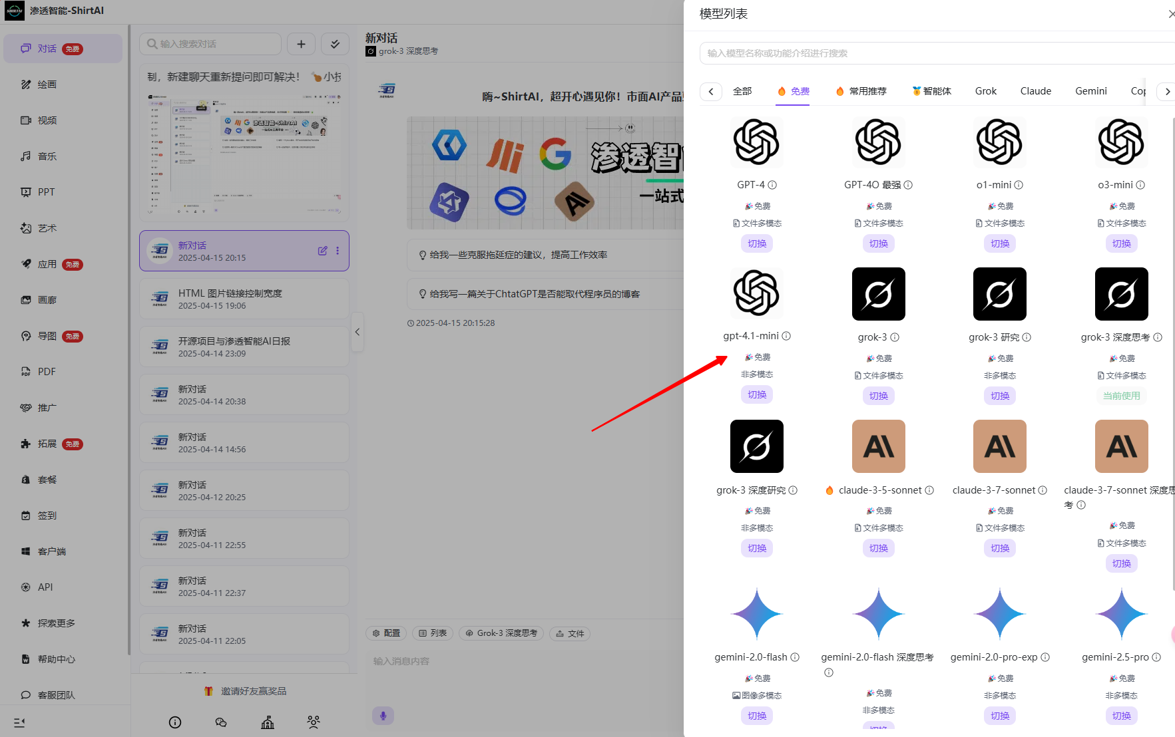Click 切换 under claude-3-5-sonnet
Viewport: 1175px width, 737px height.
coord(879,548)
